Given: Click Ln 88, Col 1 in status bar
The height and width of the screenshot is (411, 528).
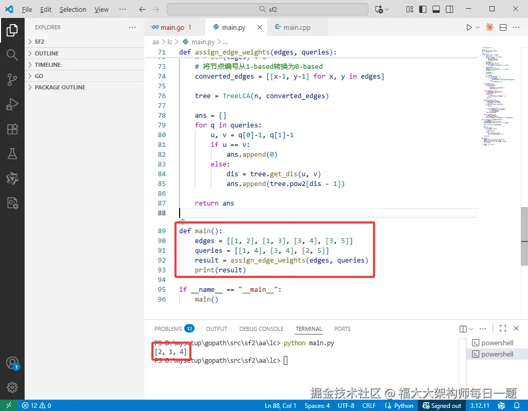Looking at the screenshot, I should point(281,405).
